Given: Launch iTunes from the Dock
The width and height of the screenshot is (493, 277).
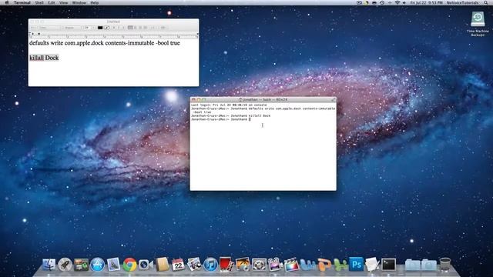Looking at the screenshot, I should tap(210, 265).
